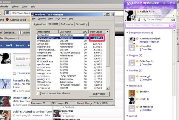
Task: Click the Task Manager title bar icon
Action: point(33,15)
